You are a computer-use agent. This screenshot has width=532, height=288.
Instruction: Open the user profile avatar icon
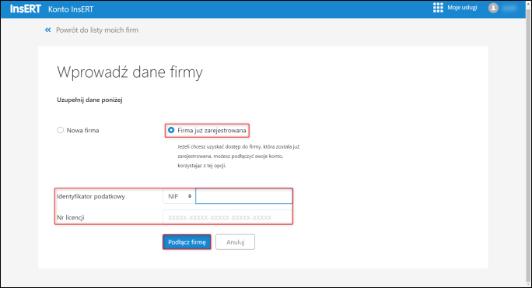[493, 8]
